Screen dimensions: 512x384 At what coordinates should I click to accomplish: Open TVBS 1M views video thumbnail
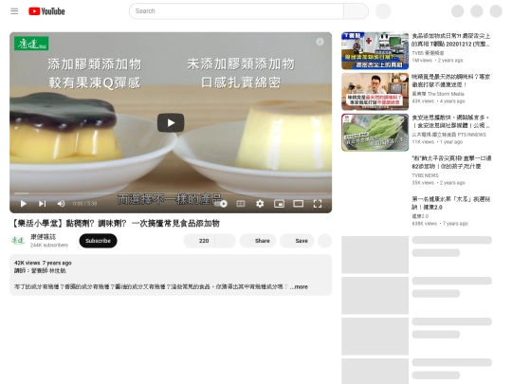tap(375, 50)
